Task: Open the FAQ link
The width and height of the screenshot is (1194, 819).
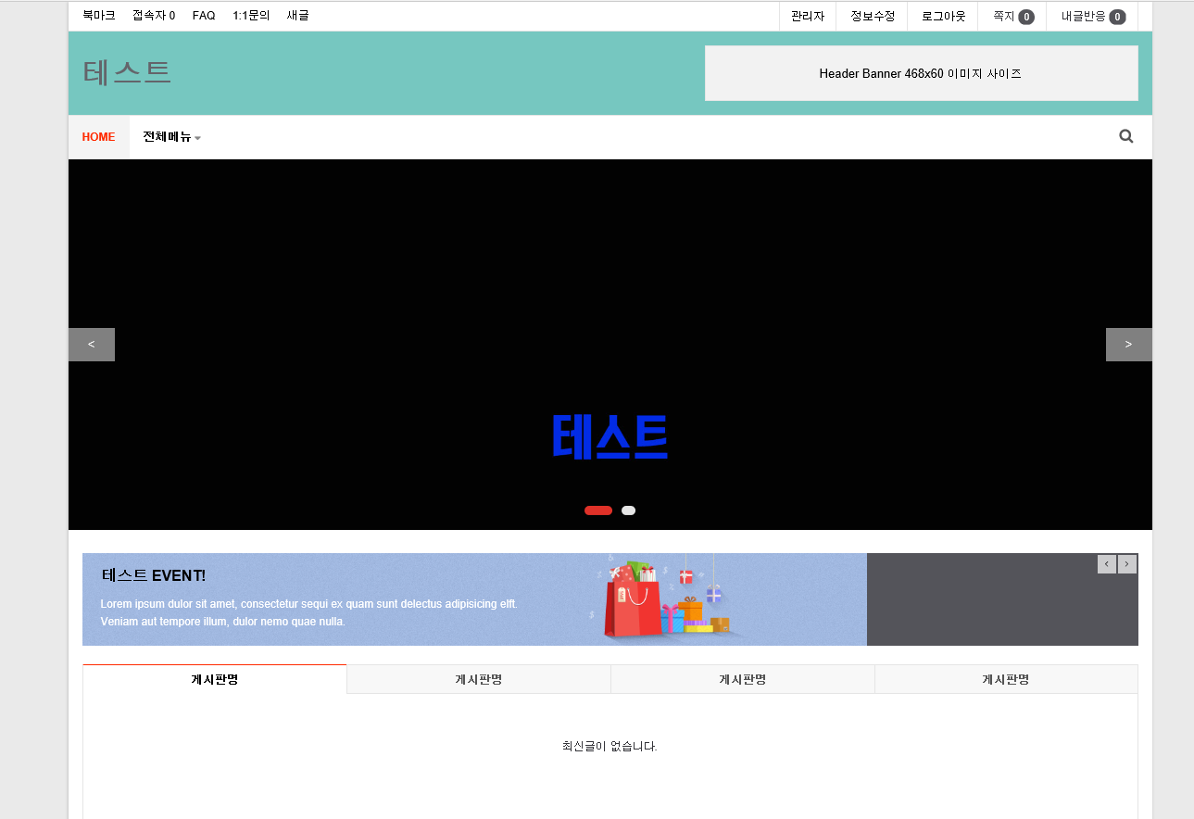Action: point(204,16)
